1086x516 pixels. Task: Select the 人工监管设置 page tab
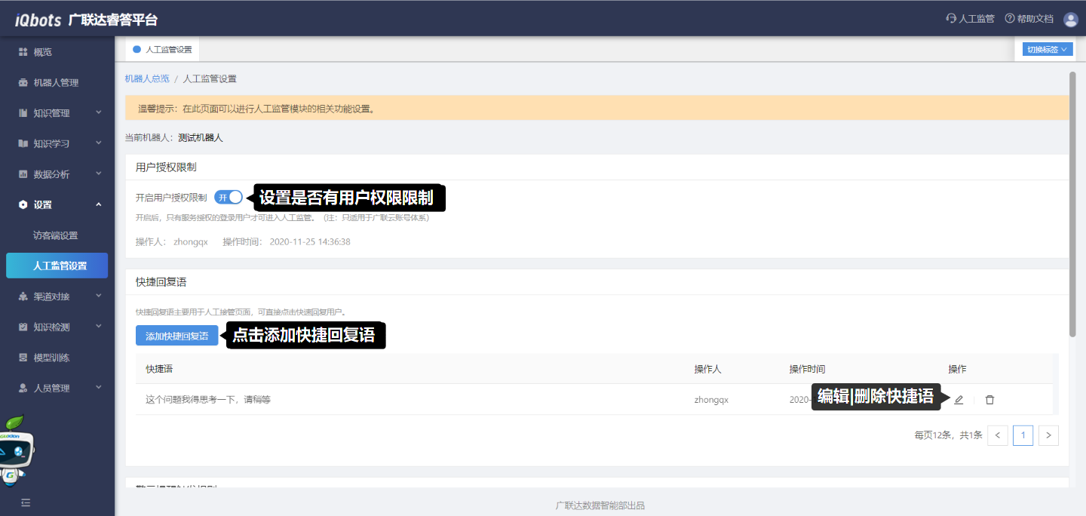click(163, 50)
